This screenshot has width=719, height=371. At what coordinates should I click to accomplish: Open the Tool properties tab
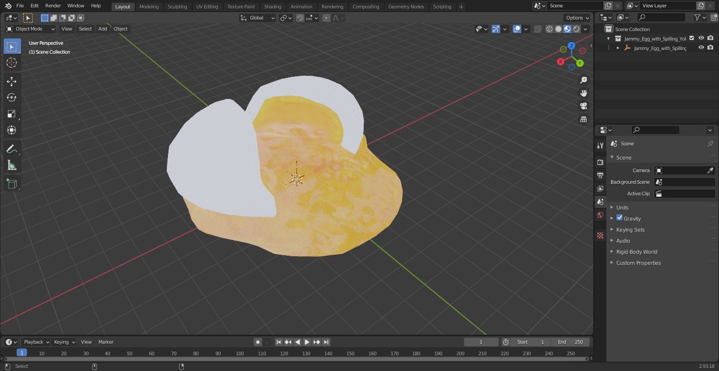point(600,145)
